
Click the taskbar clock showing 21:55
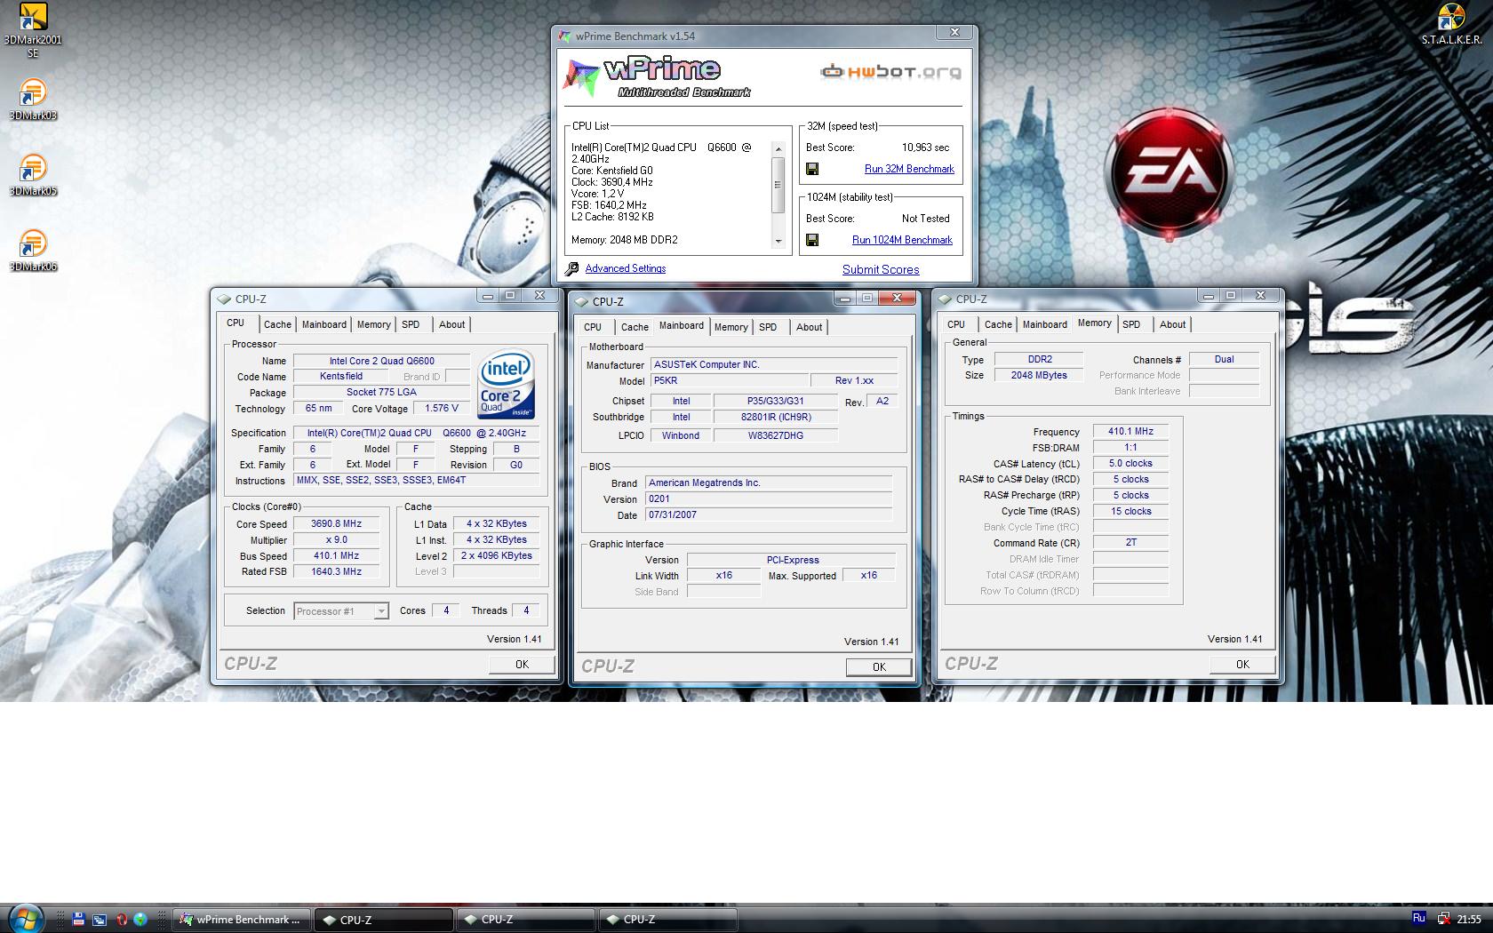(1469, 920)
